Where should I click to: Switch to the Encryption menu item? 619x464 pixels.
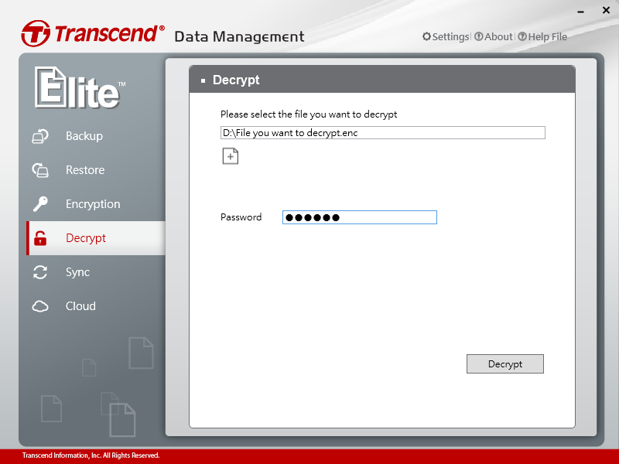tap(93, 204)
